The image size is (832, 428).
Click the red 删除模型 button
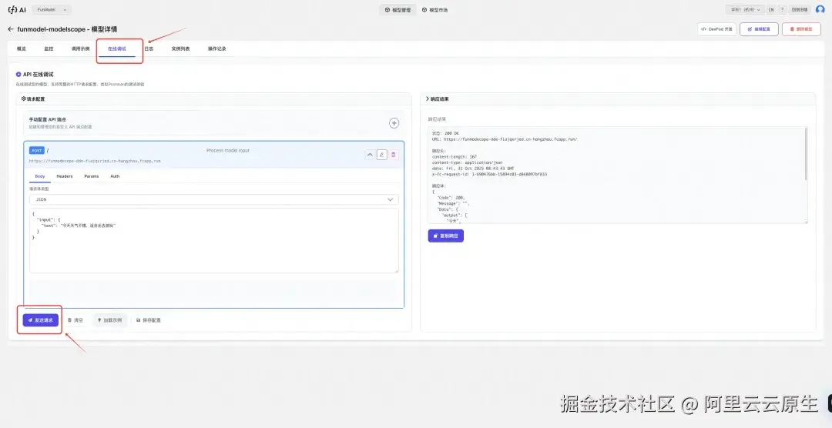pyautogui.click(x=801, y=29)
